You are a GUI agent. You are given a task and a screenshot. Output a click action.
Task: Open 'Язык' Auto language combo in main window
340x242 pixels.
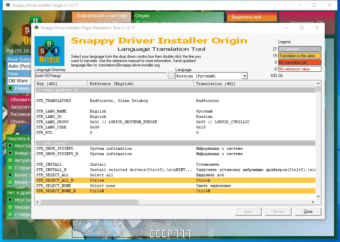click(19, 66)
